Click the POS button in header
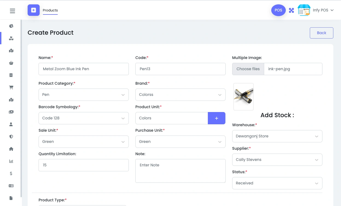 tap(278, 10)
